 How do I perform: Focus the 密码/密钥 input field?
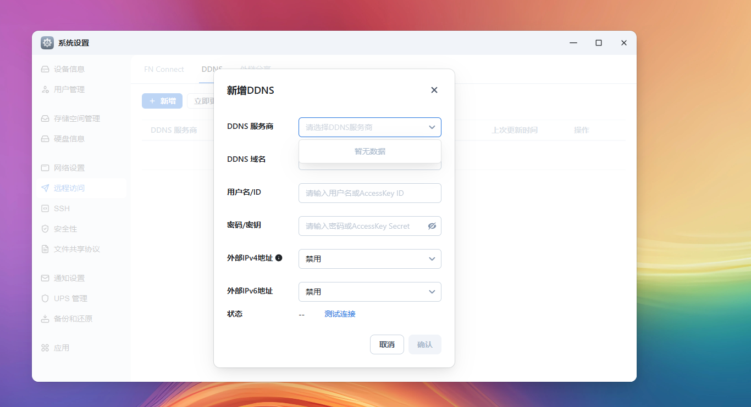click(370, 226)
